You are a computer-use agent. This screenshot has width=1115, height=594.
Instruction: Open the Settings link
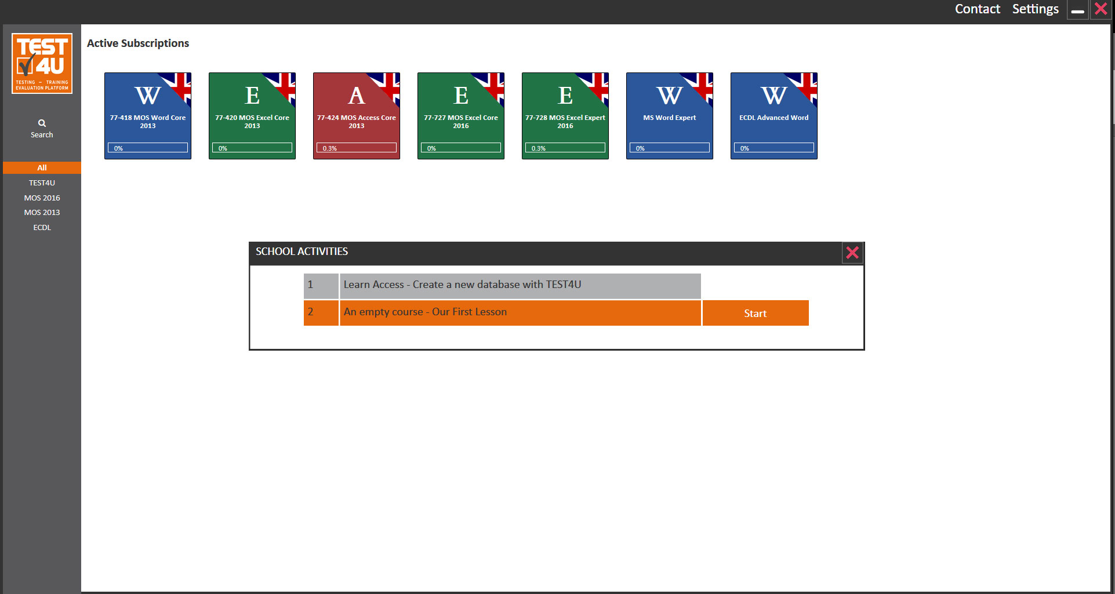[x=1036, y=9]
